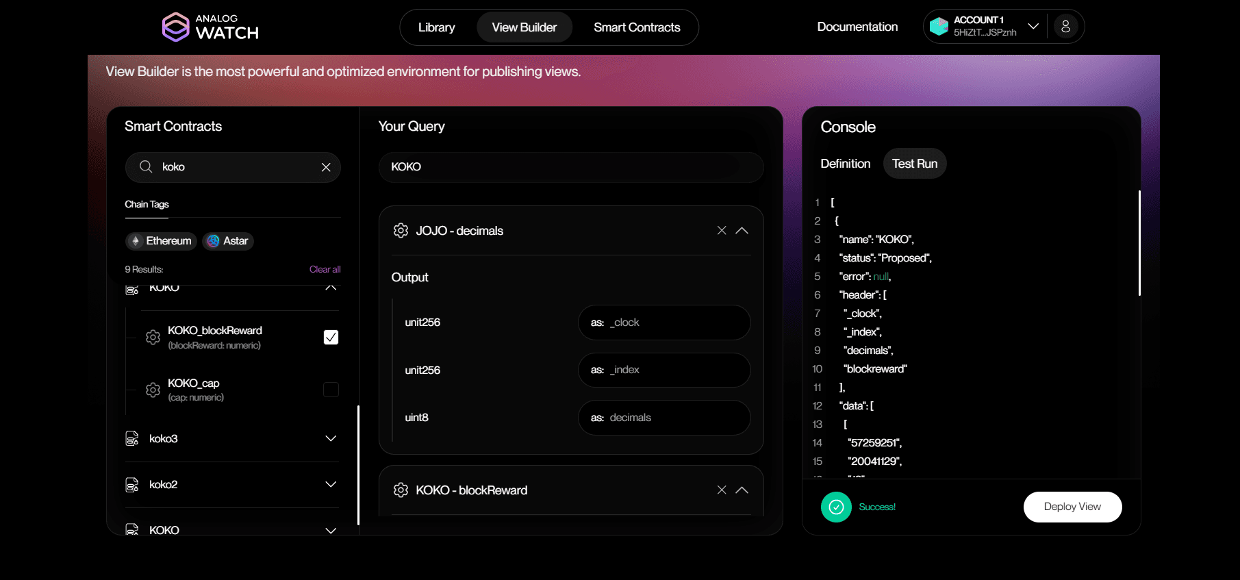Uncheck the KOKO_blockReward checkbox
Viewport: 1240px width, 580px height.
tap(331, 337)
